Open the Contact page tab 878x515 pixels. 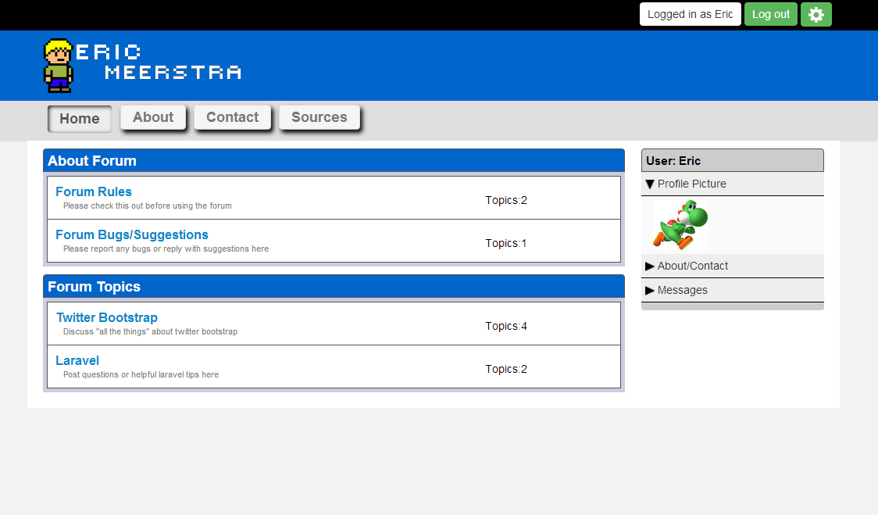(x=232, y=117)
